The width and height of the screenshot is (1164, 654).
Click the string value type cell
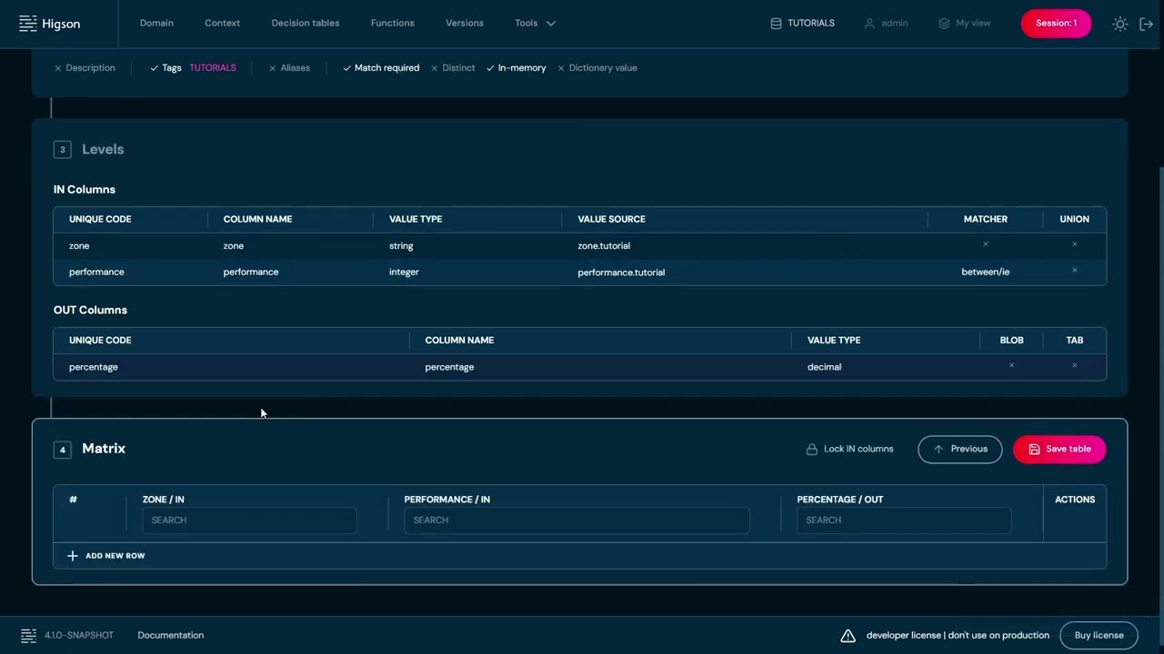point(401,246)
